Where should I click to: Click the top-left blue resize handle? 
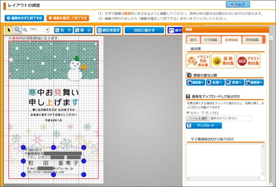click(23, 147)
